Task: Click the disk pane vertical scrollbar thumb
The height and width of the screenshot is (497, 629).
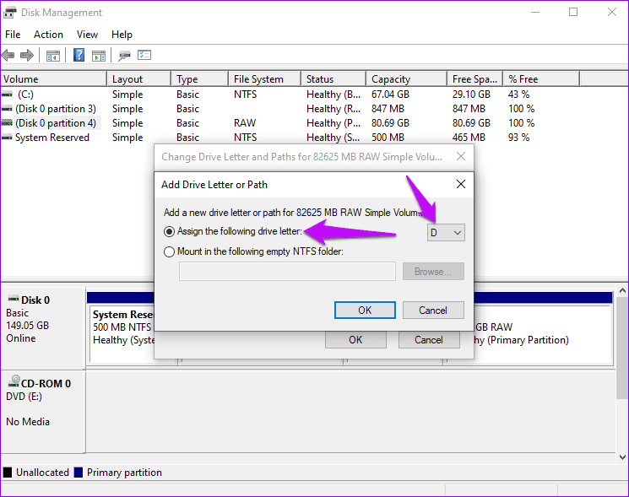Action: click(x=622, y=348)
